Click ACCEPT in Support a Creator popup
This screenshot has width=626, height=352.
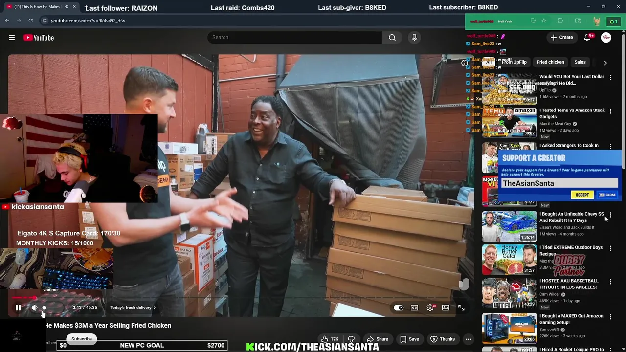point(582,195)
